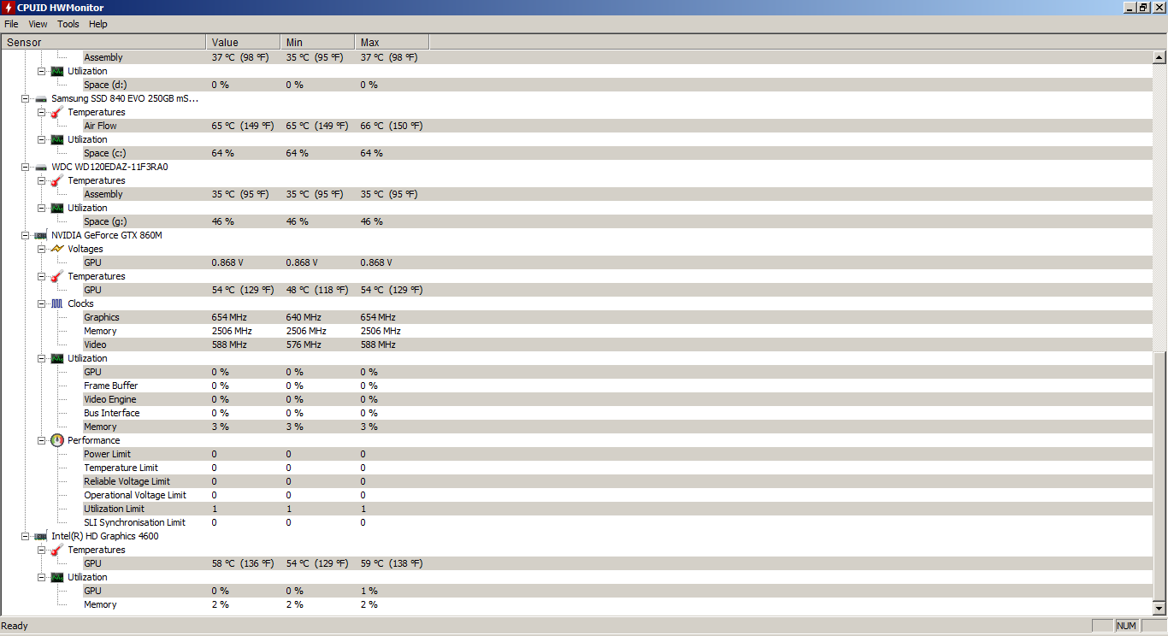Click the Clocks waveform icon
This screenshot has width=1168, height=636.
click(57, 303)
